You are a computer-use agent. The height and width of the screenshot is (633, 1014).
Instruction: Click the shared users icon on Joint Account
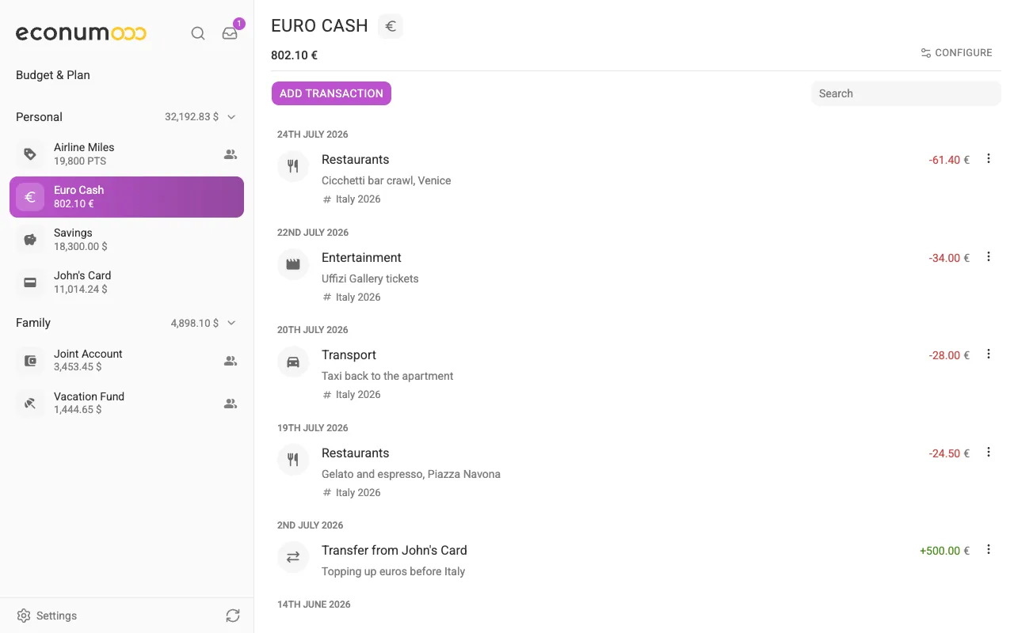pos(231,361)
